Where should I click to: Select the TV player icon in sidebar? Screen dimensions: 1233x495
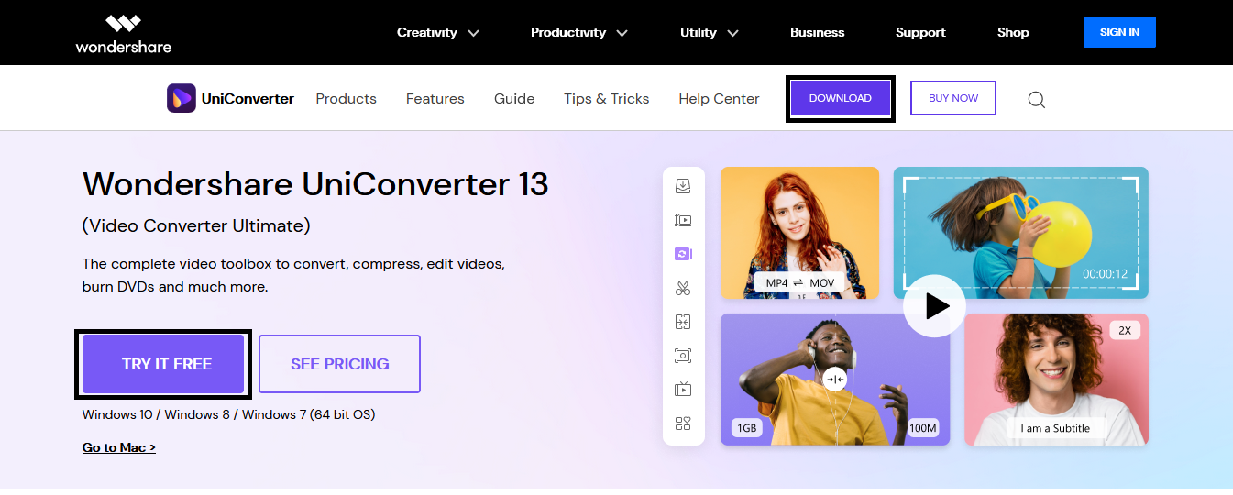click(x=683, y=390)
